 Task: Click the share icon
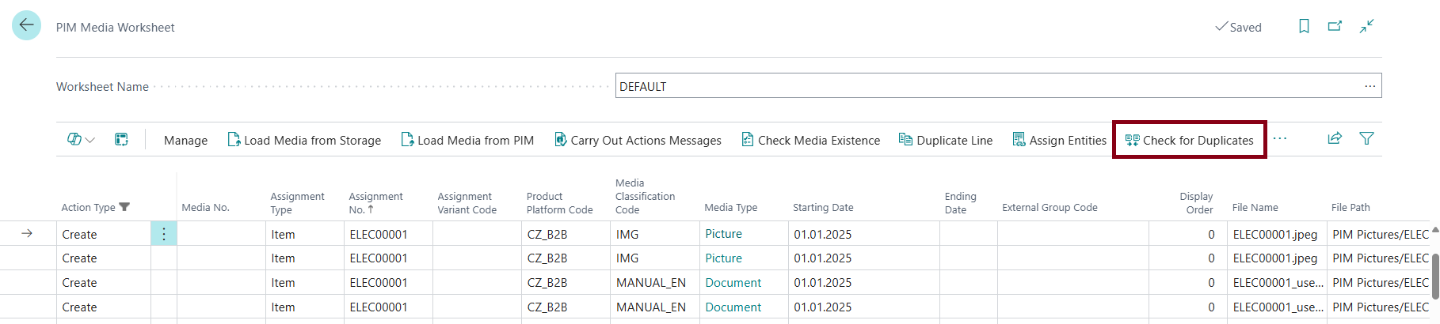[1335, 138]
